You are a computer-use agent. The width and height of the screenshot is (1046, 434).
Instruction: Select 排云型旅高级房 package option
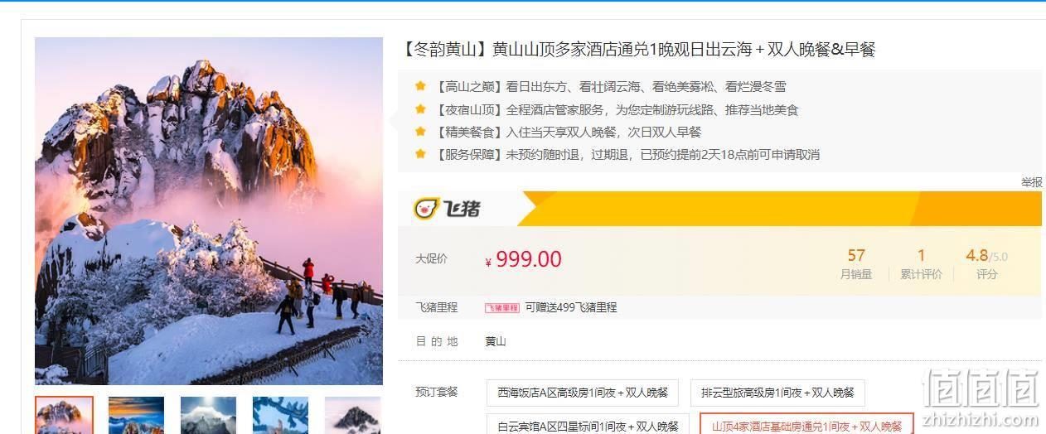coord(777,393)
